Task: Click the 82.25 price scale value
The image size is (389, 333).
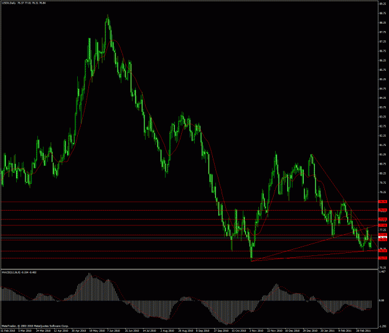Action: tap(383, 135)
